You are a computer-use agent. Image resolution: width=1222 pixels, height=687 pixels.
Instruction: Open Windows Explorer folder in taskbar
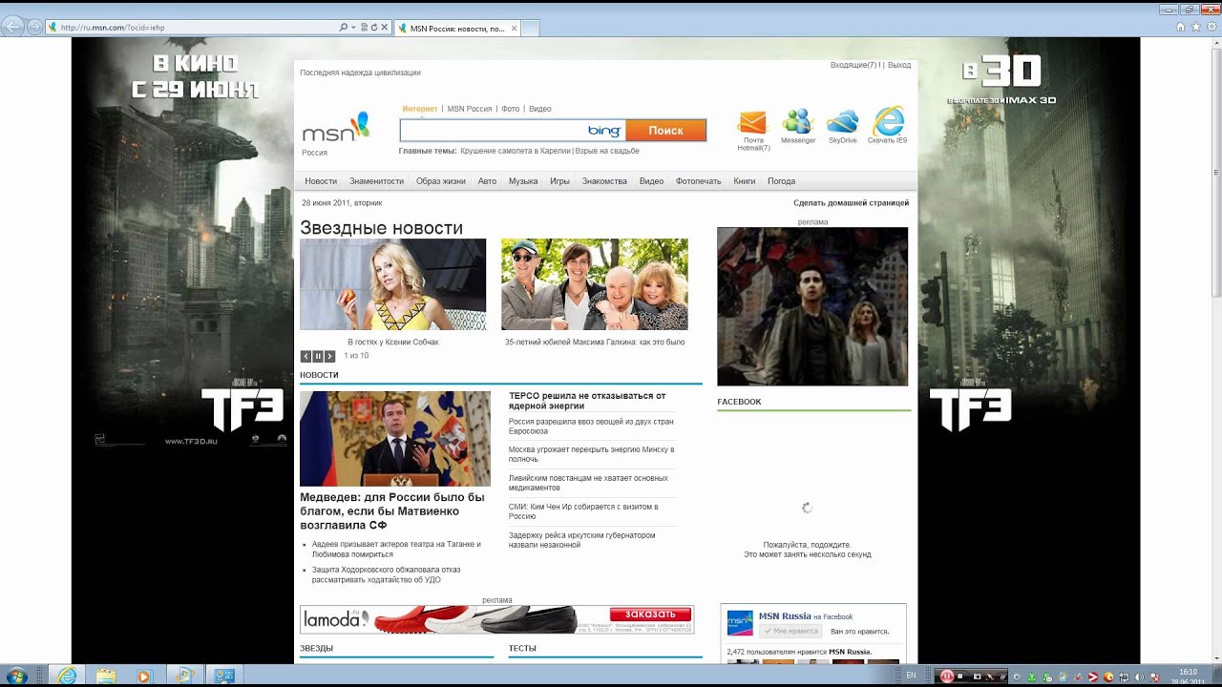[105, 676]
